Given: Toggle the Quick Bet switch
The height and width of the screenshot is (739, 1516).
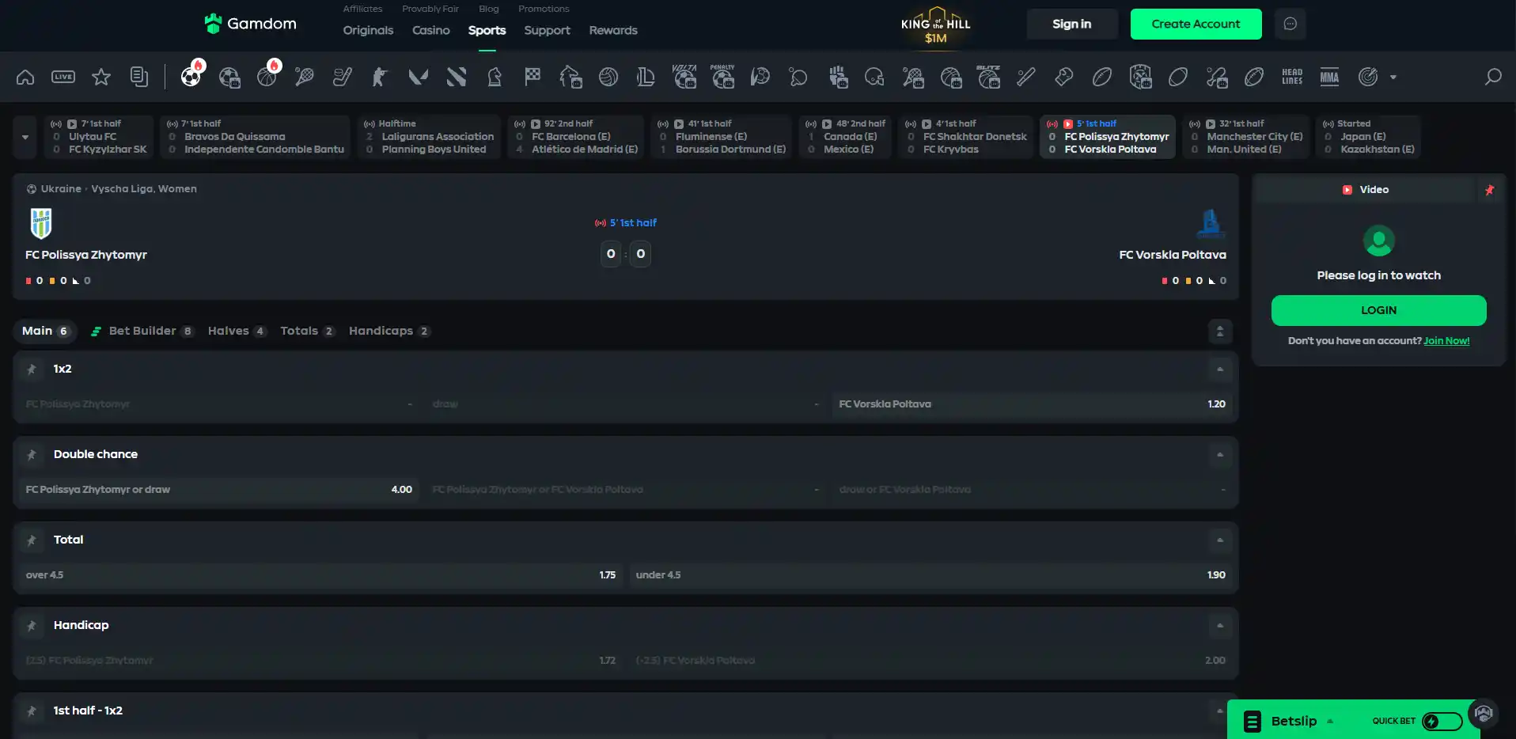Looking at the screenshot, I should tap(1442, 721).
